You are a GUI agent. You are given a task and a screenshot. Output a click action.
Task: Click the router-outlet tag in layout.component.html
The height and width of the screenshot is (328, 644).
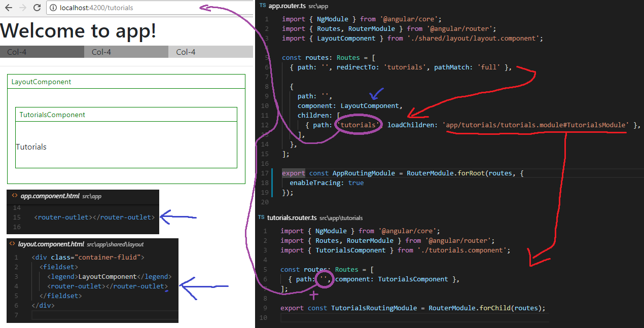108,286
